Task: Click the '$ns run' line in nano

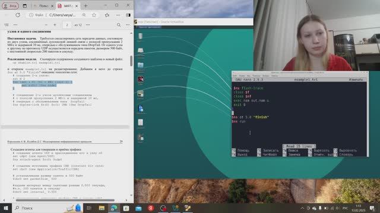Action: click(239, 121)
